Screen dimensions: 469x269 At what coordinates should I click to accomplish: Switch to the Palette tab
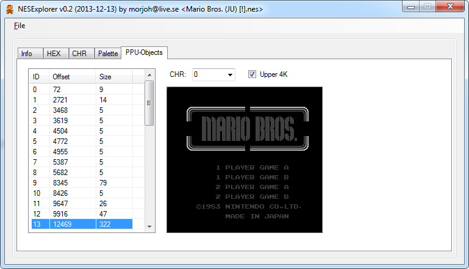pos(108,53)
